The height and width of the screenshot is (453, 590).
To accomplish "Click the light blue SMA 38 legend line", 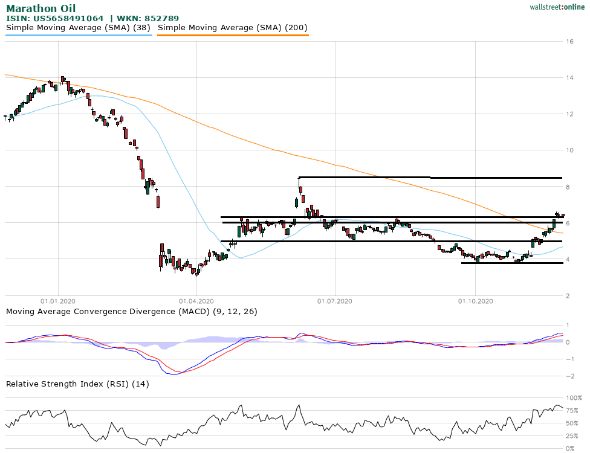I will [79, 35].
